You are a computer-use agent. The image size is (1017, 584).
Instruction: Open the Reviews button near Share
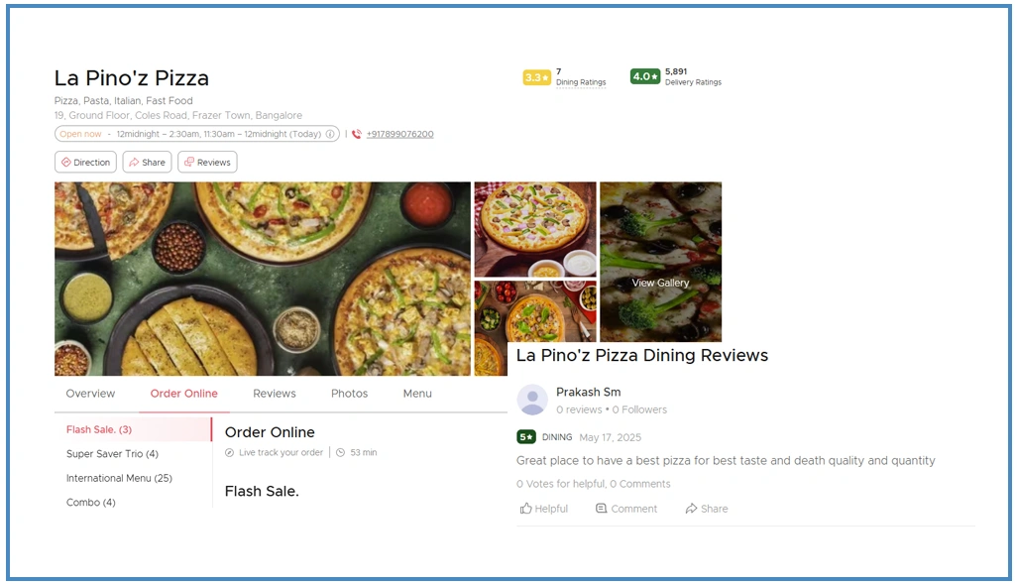[x=207, y=163]
